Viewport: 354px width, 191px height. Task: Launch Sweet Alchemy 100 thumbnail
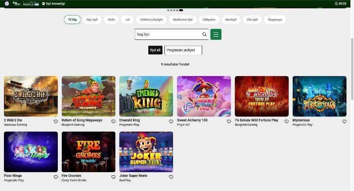(x=204, y=96)
